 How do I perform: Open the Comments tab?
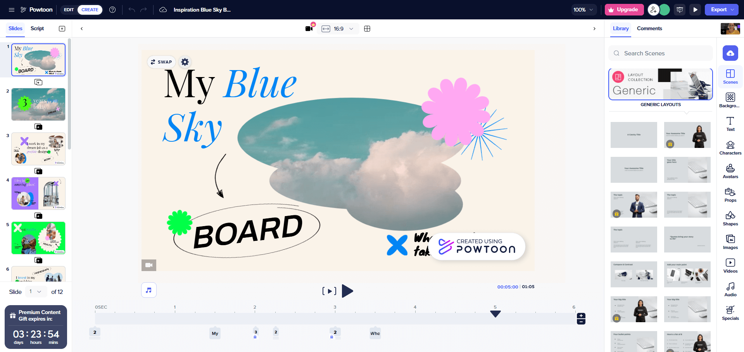pyautogui.click(x=649, y=28)
